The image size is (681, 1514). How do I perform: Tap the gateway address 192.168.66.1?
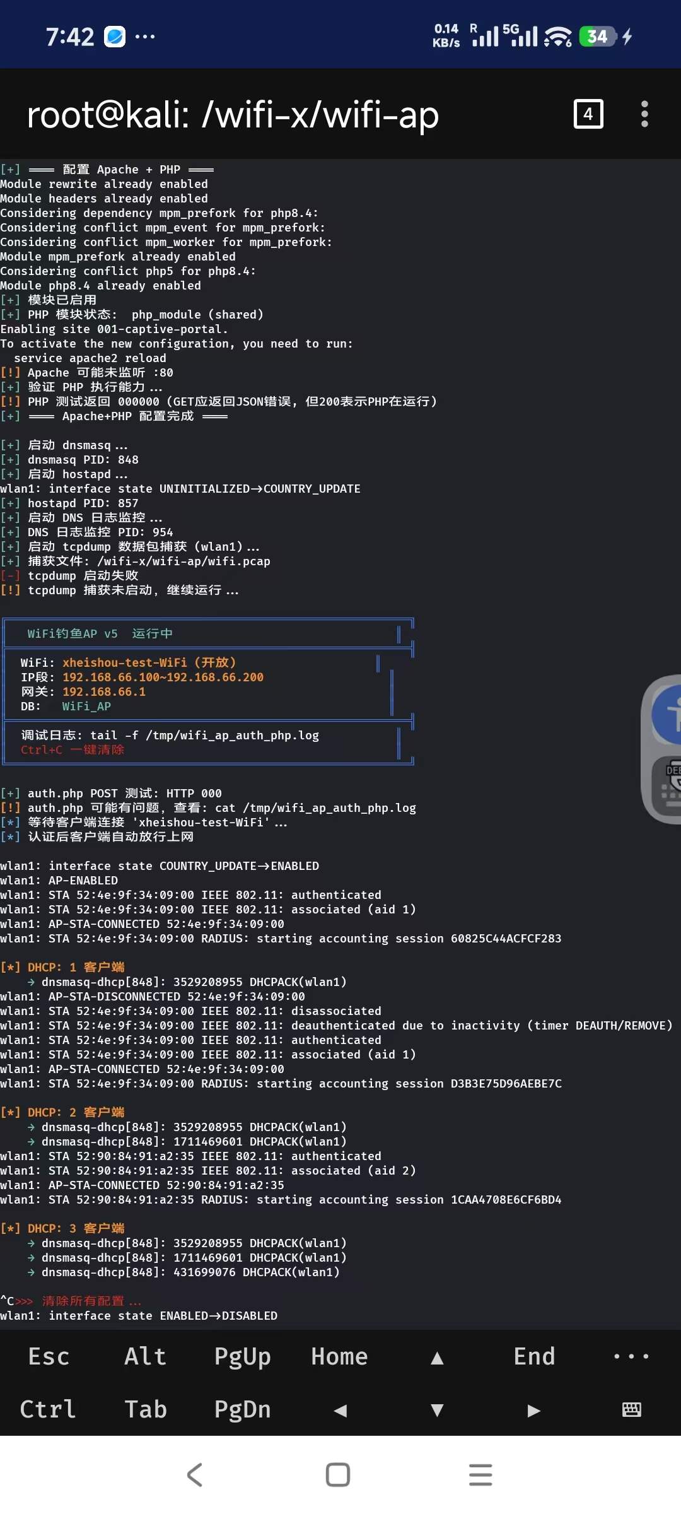tap(104, 691)
